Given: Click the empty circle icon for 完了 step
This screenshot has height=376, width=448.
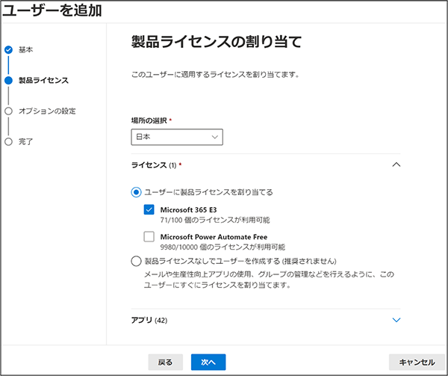Looking at the screenshot, I should click(8, 141).
